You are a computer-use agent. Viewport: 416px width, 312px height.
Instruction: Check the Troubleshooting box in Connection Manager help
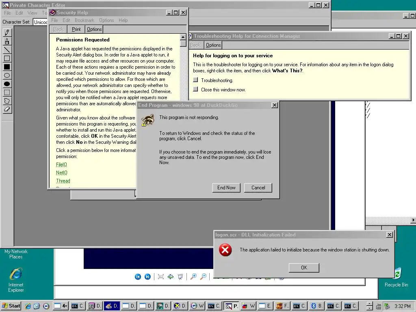(195, 80)
